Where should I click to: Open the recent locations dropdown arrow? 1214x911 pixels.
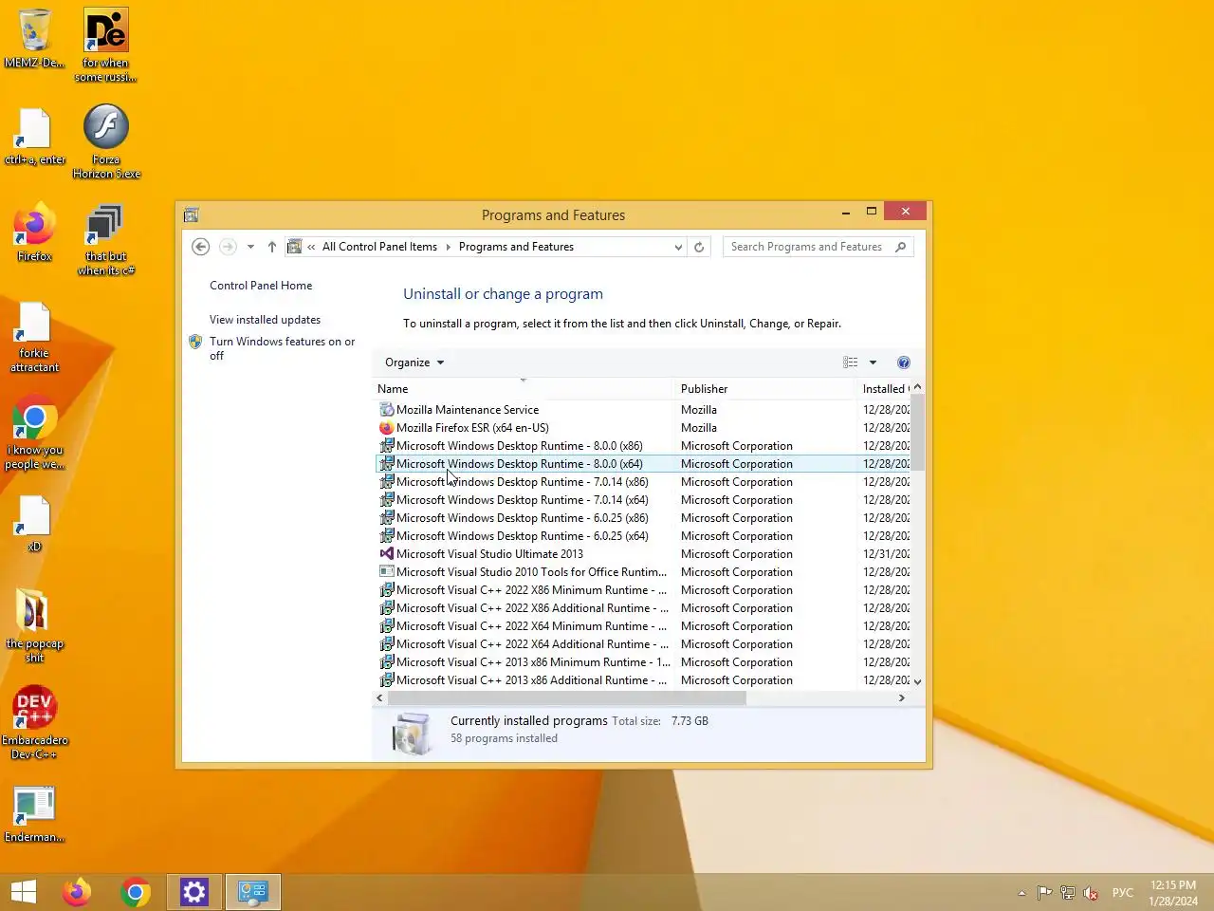tap(250, 247)
